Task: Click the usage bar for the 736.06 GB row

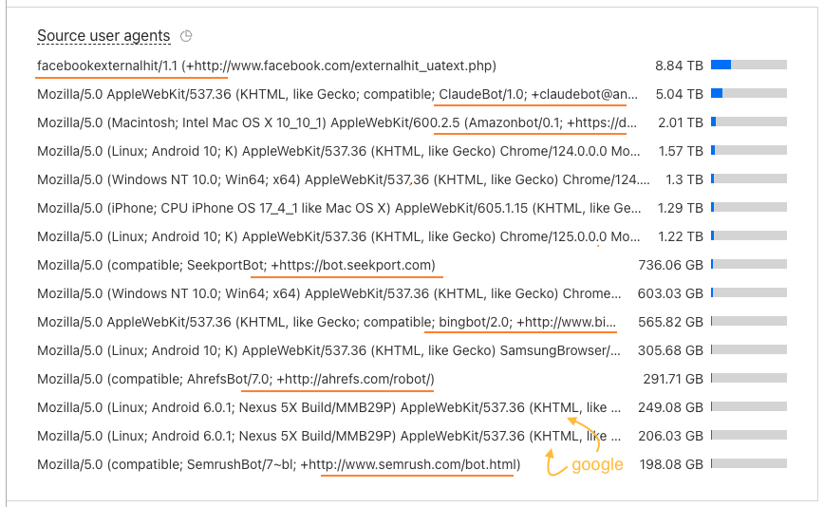Action: pyautogui.click(x=749, y=264)
